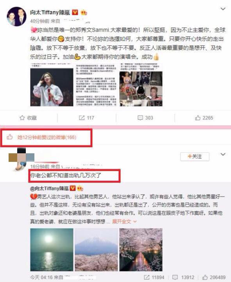
Task: Click repost icon showing 11894
Action: click(147, 277)
